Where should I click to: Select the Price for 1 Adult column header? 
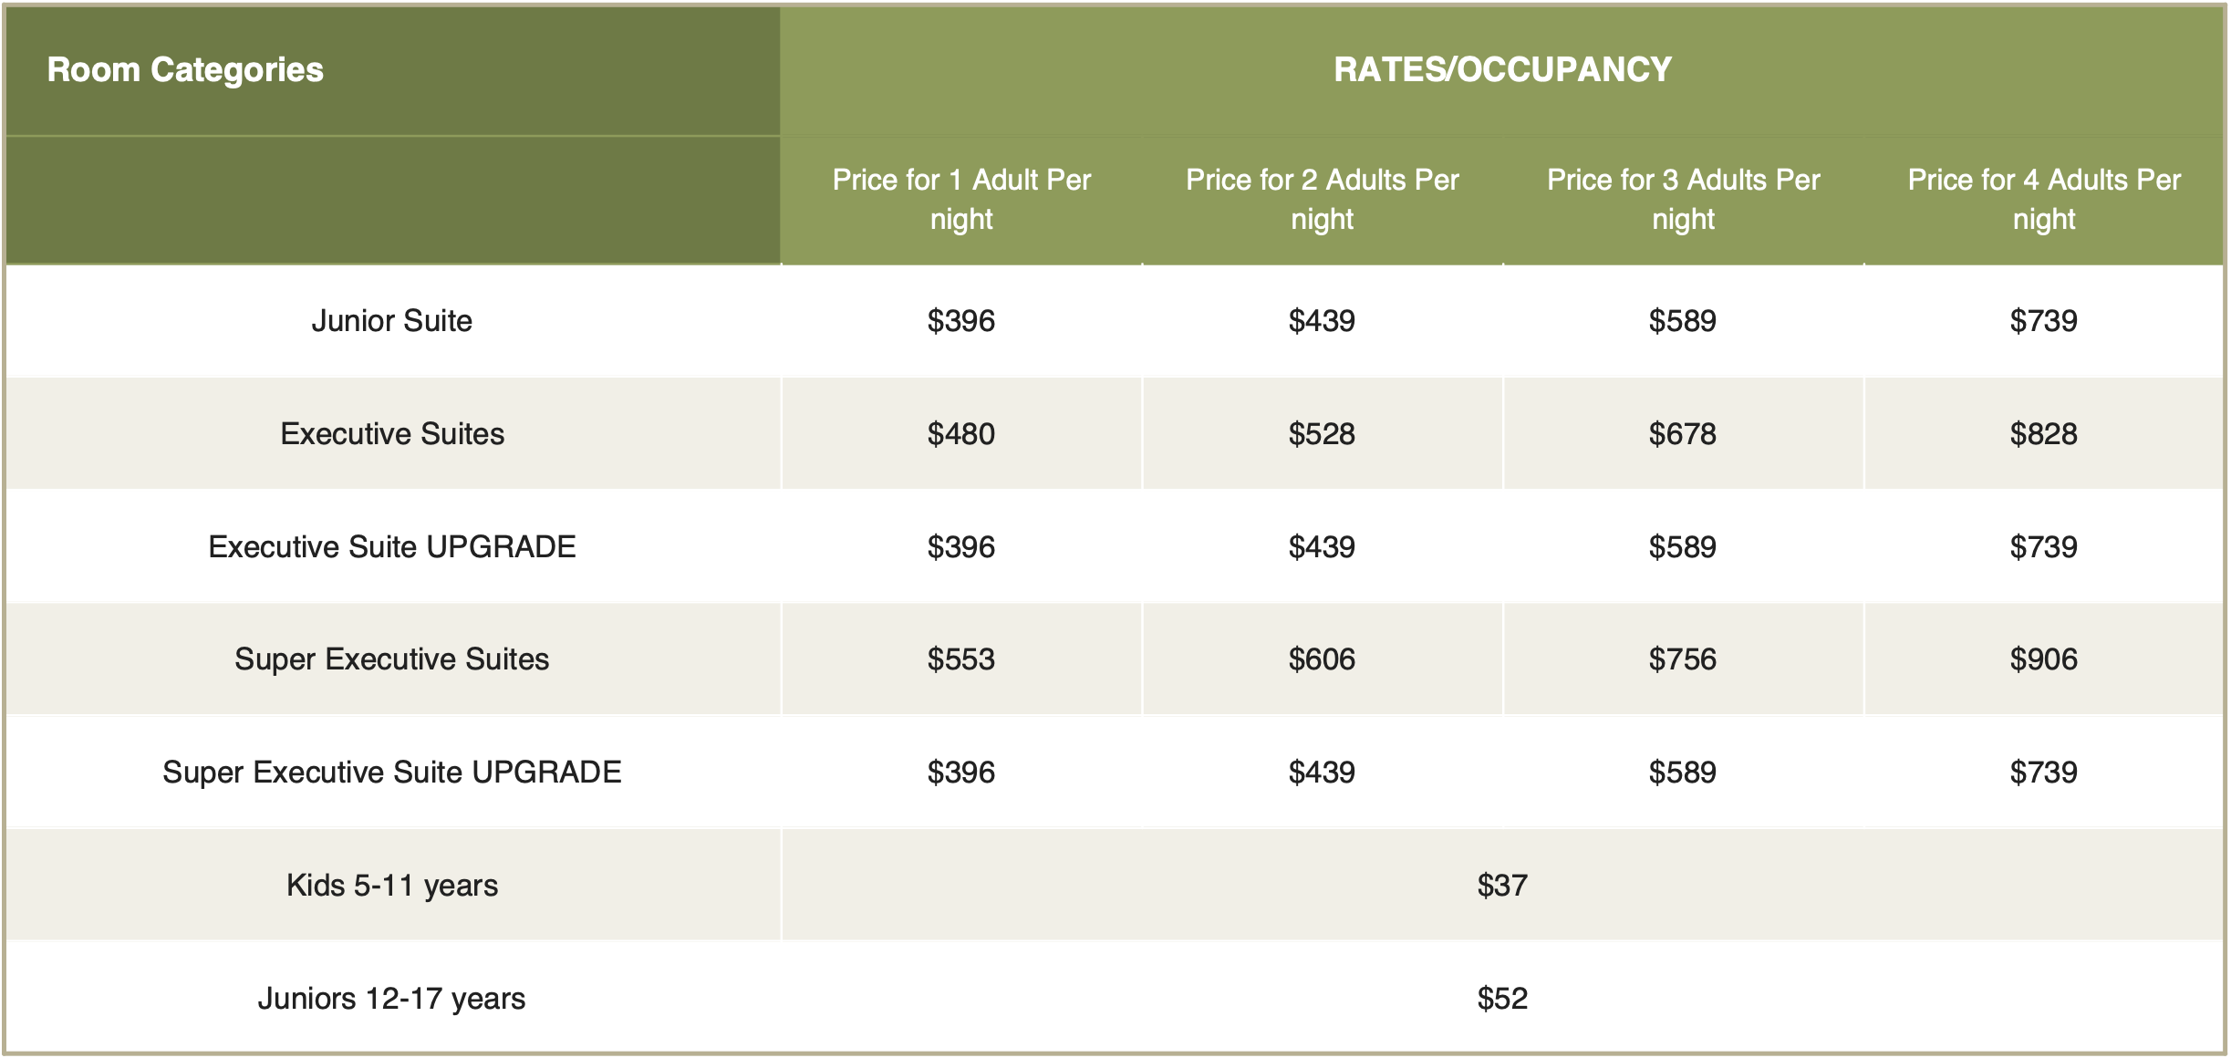tap(961, 199)
